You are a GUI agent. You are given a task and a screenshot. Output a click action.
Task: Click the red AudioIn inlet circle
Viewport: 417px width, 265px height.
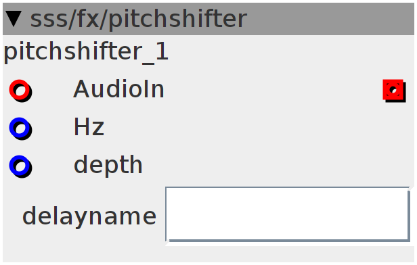(20, 91)
